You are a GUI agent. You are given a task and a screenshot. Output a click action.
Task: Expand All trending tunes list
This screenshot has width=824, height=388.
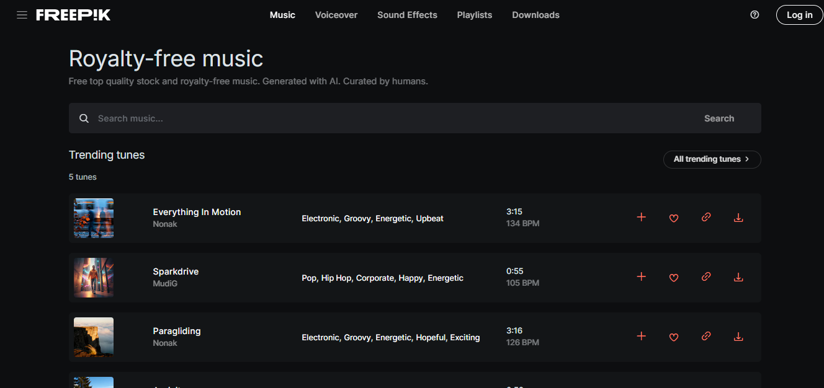click(x=712, y=159)
